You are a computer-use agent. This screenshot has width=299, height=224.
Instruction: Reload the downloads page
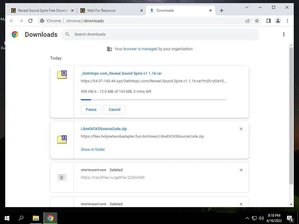pos(30,21)
